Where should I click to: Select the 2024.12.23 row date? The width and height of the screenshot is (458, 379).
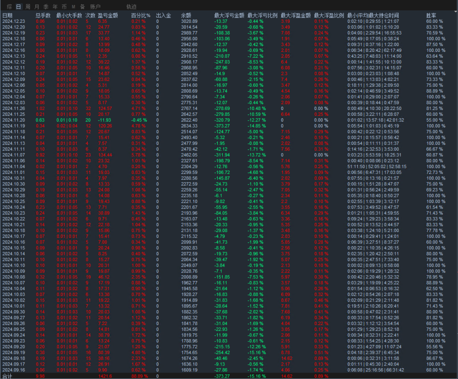pyautogui.click(x=13, y=21)
